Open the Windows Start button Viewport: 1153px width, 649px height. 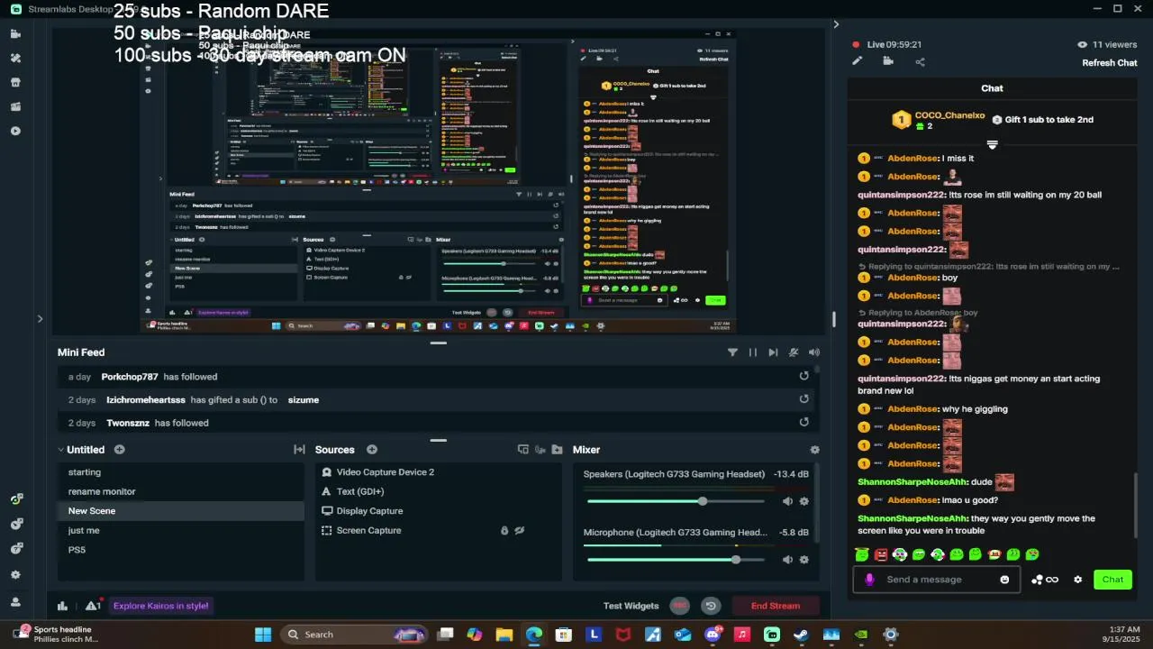pyautogui.click(x=263, y=635)
